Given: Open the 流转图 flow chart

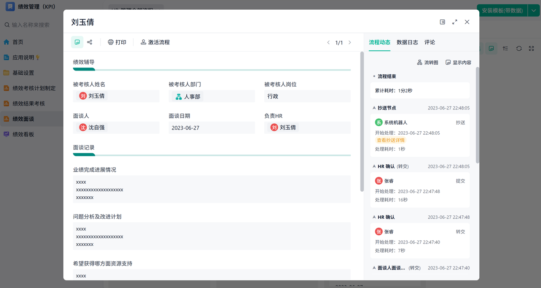Looking at the screenshot, I should (x=428, y=62).
